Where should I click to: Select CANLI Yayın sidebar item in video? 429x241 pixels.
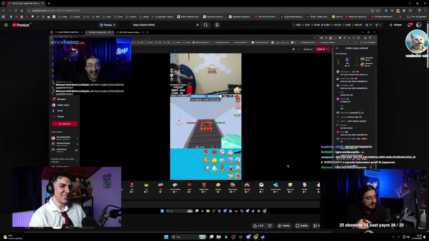pyautogui.click(x=61, y=105)
